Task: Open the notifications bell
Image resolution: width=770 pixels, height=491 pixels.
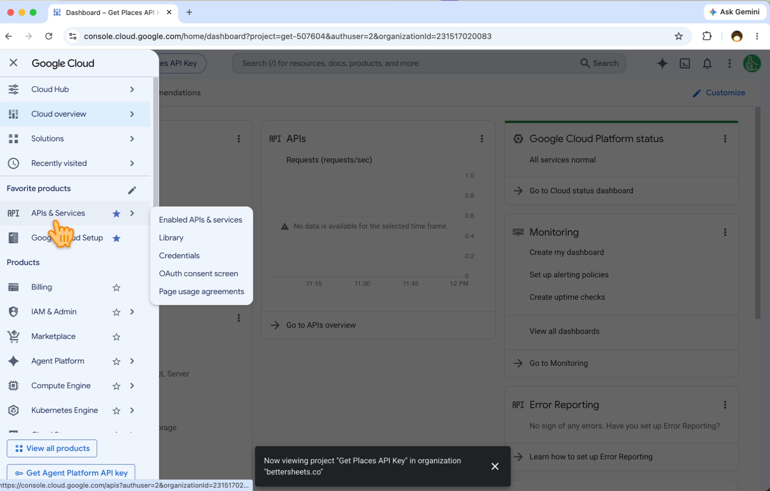Action: pyautogui.click(x=707, y=63)
